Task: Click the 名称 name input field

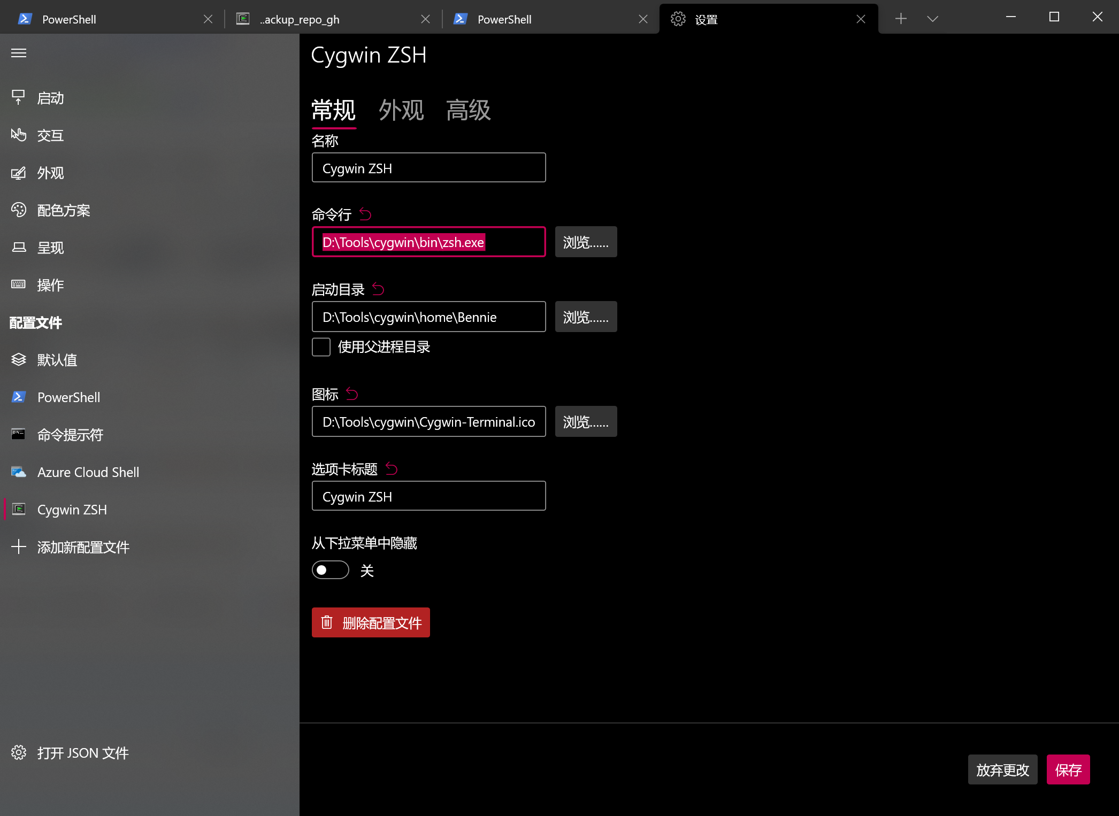Action: point(429,168)
